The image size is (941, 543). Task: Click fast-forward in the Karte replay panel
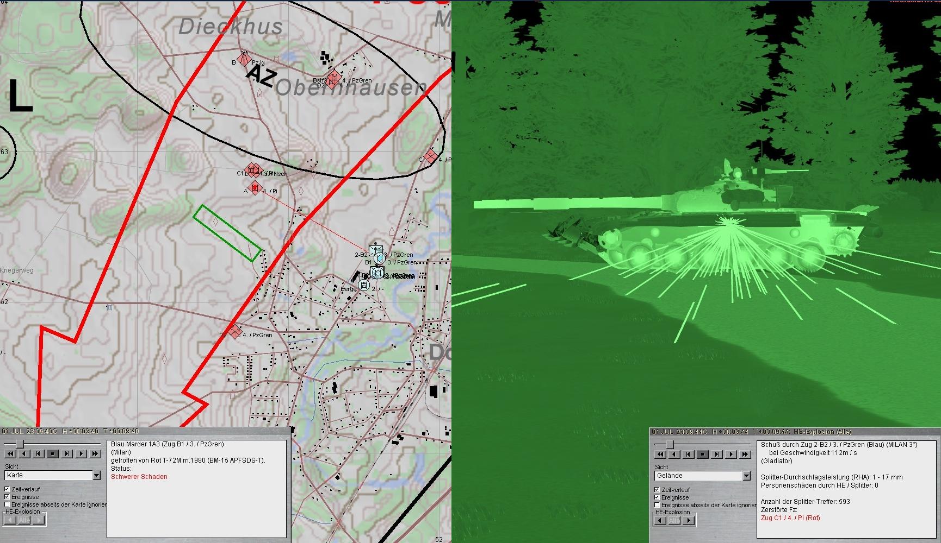(95, 453)
